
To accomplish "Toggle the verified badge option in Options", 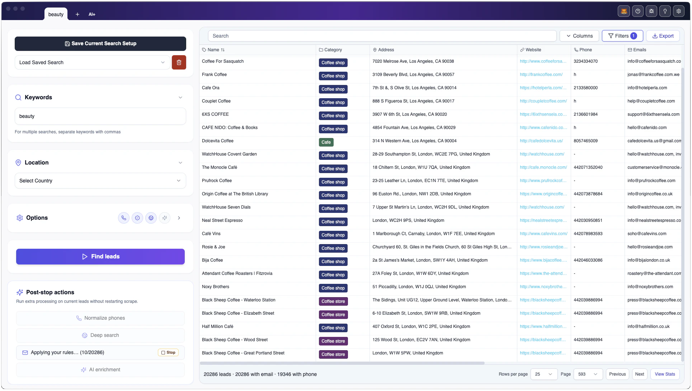I will [137, 218].
